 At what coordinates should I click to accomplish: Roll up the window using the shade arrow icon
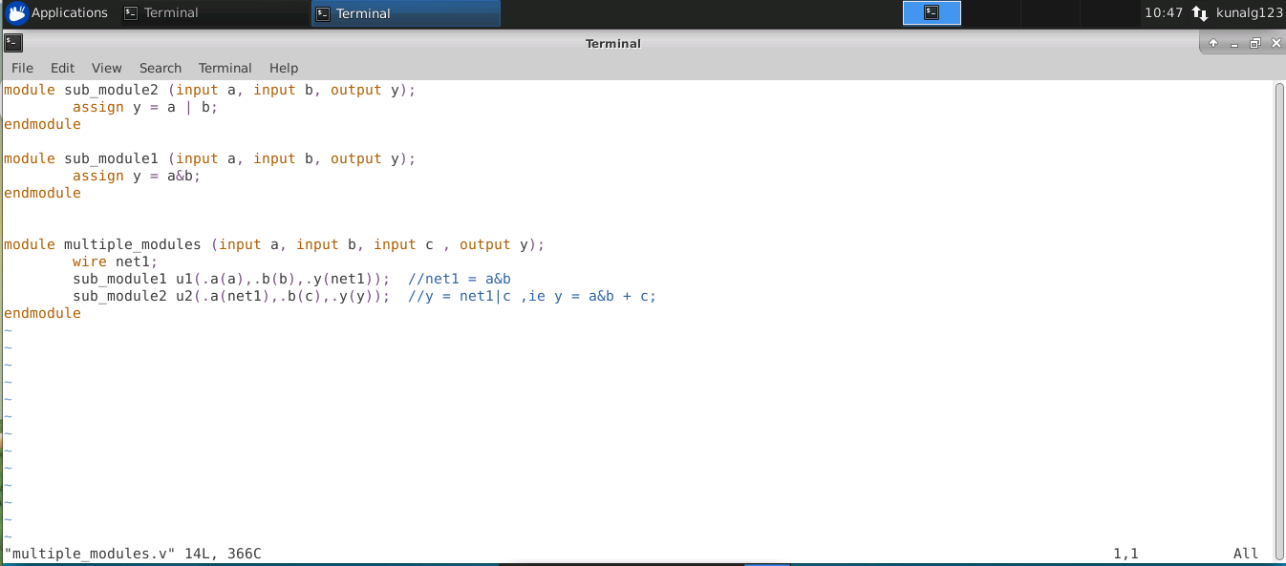point(1212,43)
